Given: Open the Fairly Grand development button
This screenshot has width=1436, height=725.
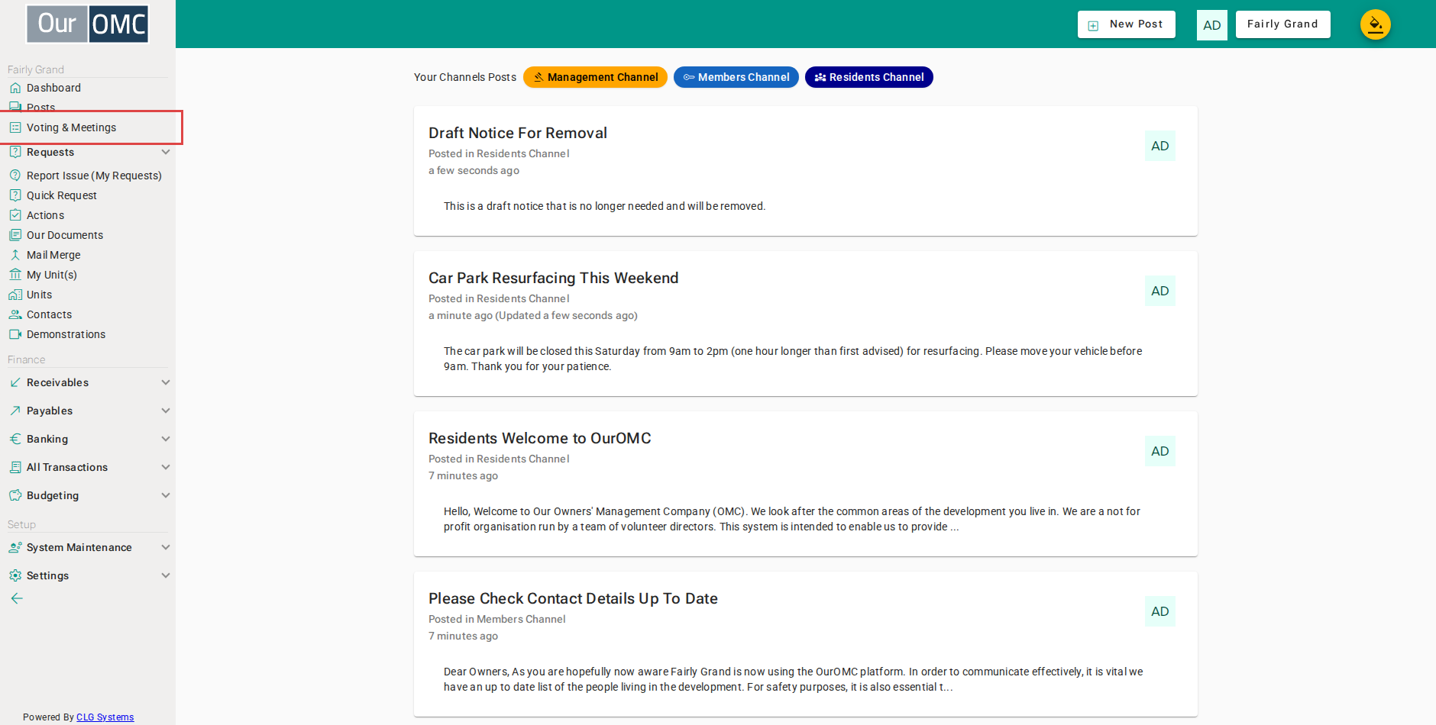Looking at the screenshot, I should click(x=1282, y=24).
